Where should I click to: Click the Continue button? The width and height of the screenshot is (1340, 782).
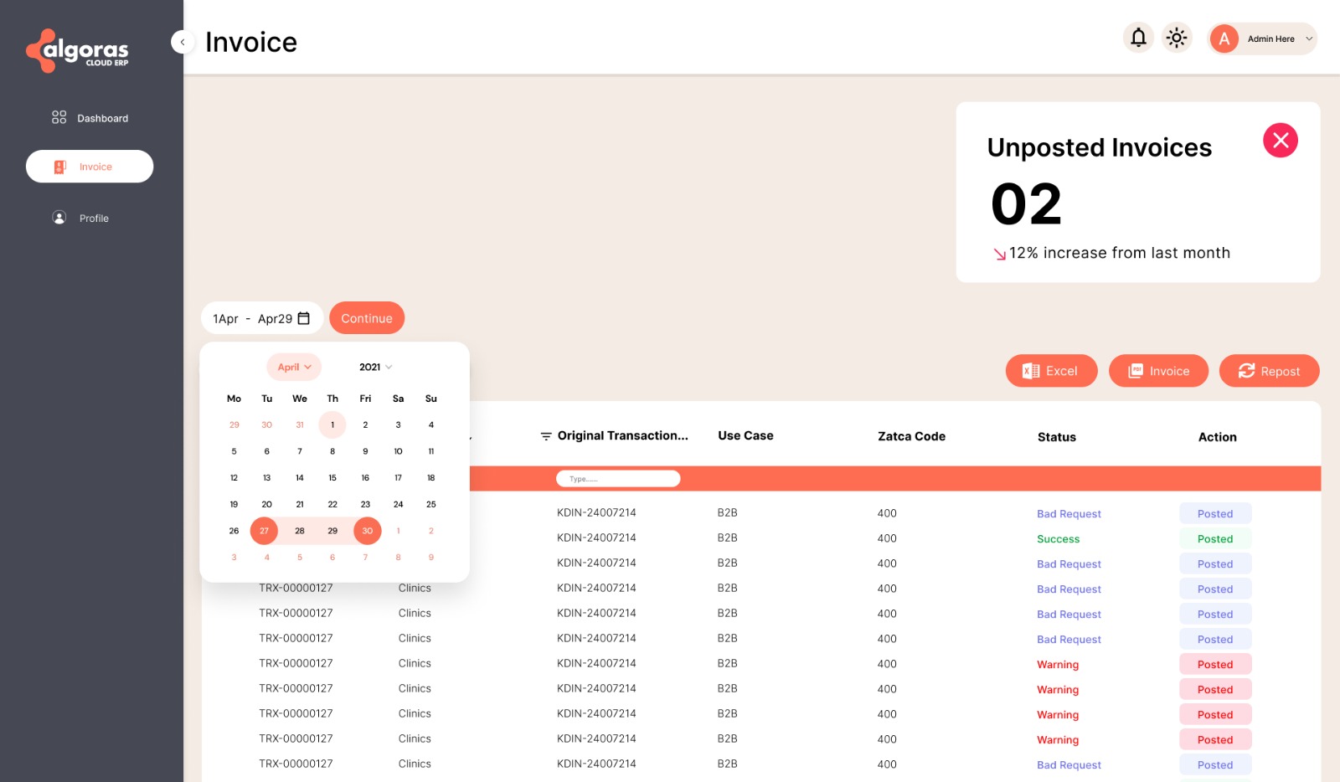pos(367,318)
